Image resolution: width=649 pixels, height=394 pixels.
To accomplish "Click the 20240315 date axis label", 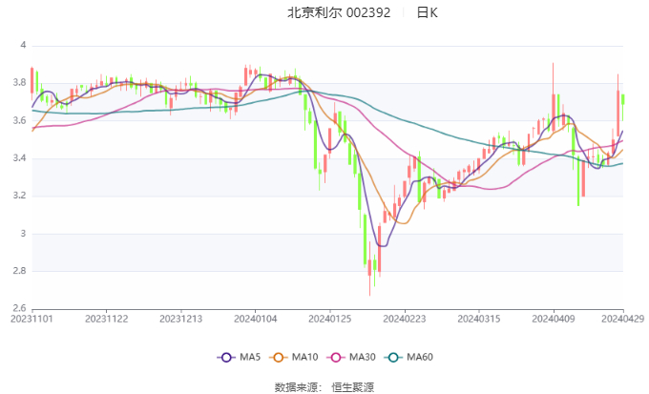I will [x=479, y=319].
